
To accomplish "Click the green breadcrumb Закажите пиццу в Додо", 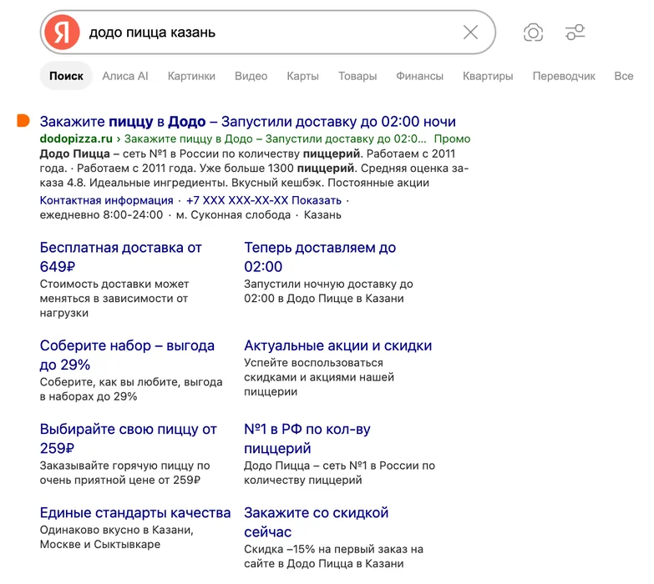I will tap(276, 138).
